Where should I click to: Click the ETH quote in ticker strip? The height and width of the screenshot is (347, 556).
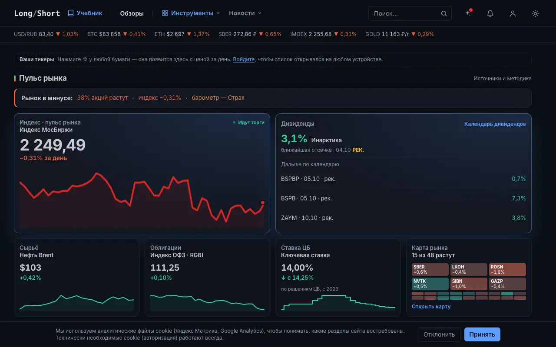[x=182, y=34]
